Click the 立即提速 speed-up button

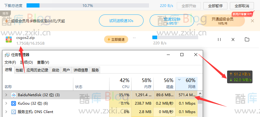(116, 40)
